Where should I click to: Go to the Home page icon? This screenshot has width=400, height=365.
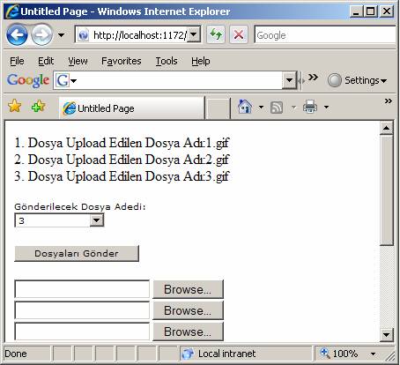click(x=245, y=107)
